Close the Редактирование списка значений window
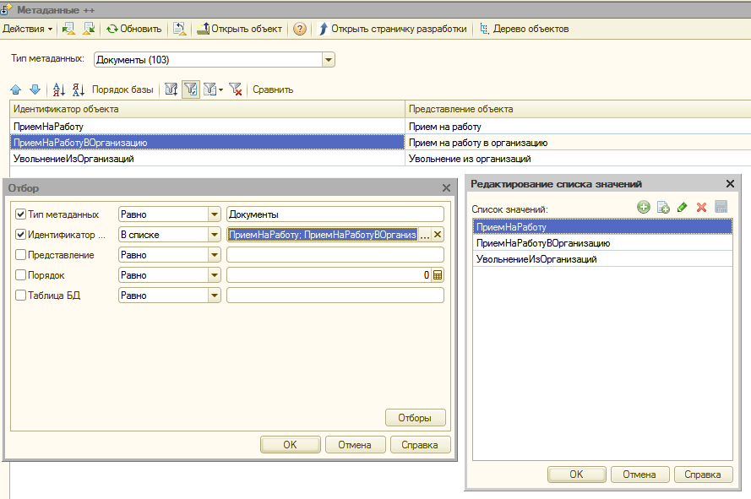751x499 pixels. (730, 184)
